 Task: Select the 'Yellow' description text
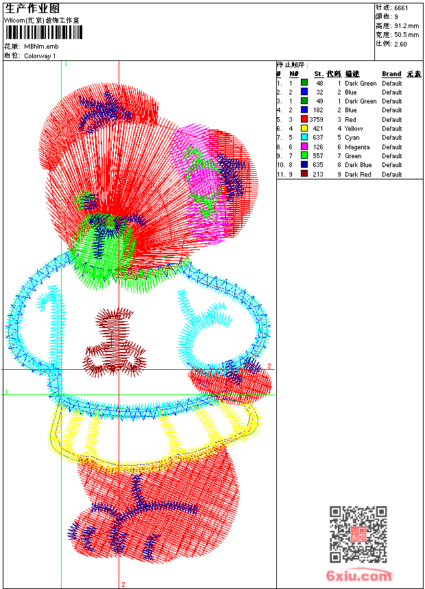tap(354, 129)
